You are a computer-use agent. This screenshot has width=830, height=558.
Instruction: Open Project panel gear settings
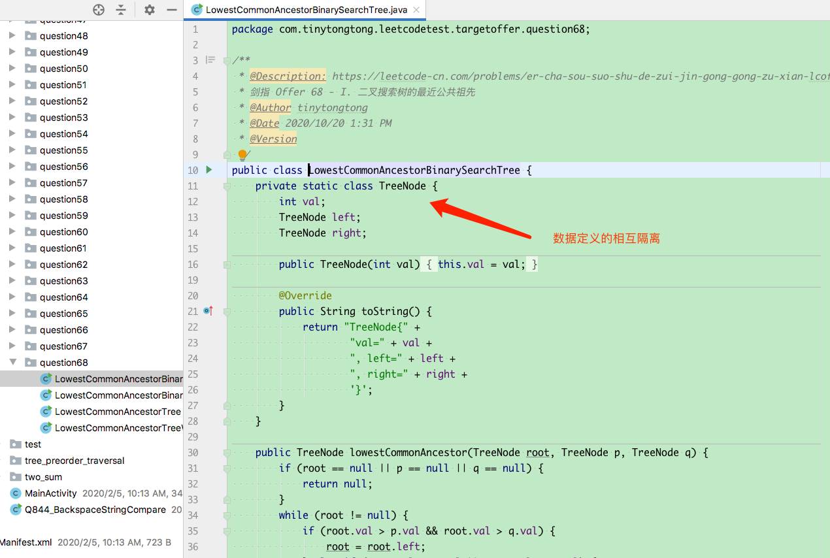[150, 9]
